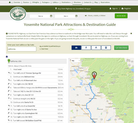The image size is (138, 123).
Task: Go to the home icon in navigation
Action: (x=10, y=2)
